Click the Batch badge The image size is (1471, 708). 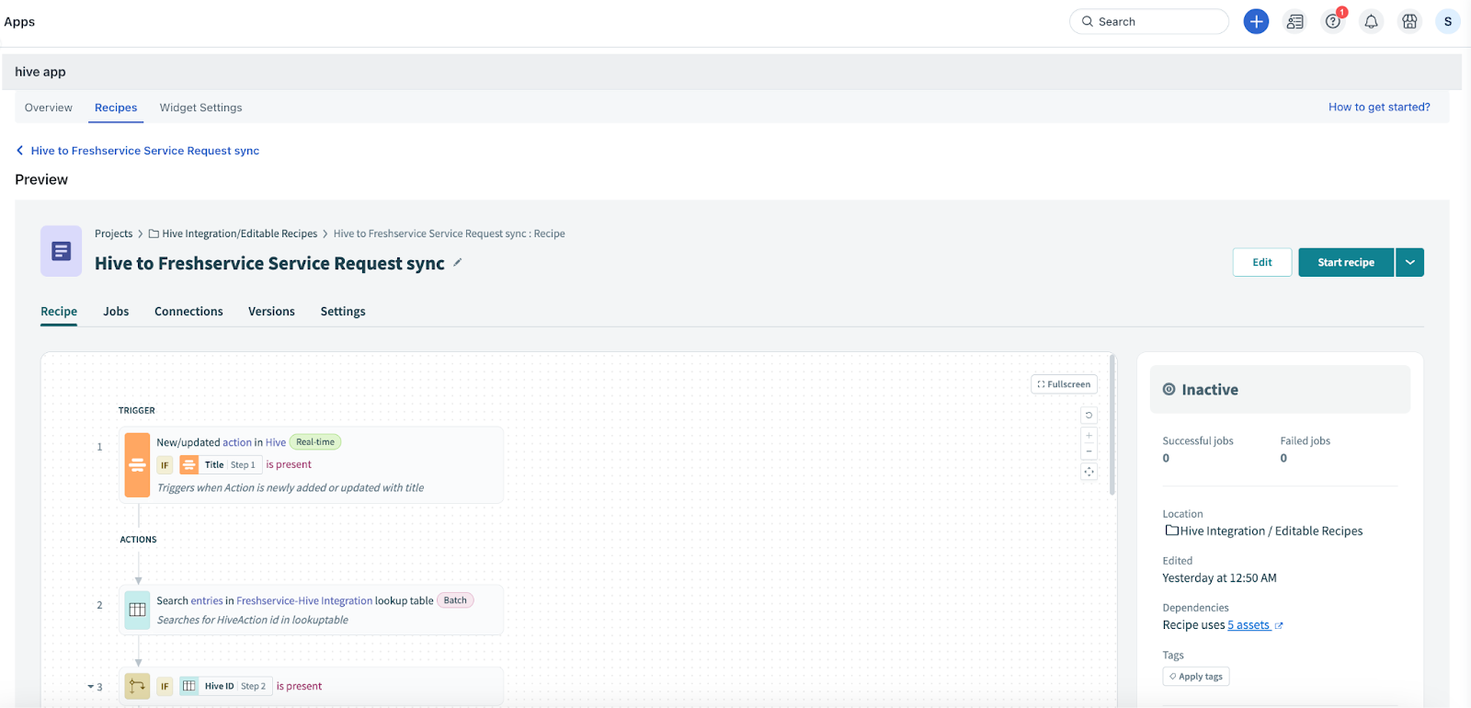tap(455, 600)
